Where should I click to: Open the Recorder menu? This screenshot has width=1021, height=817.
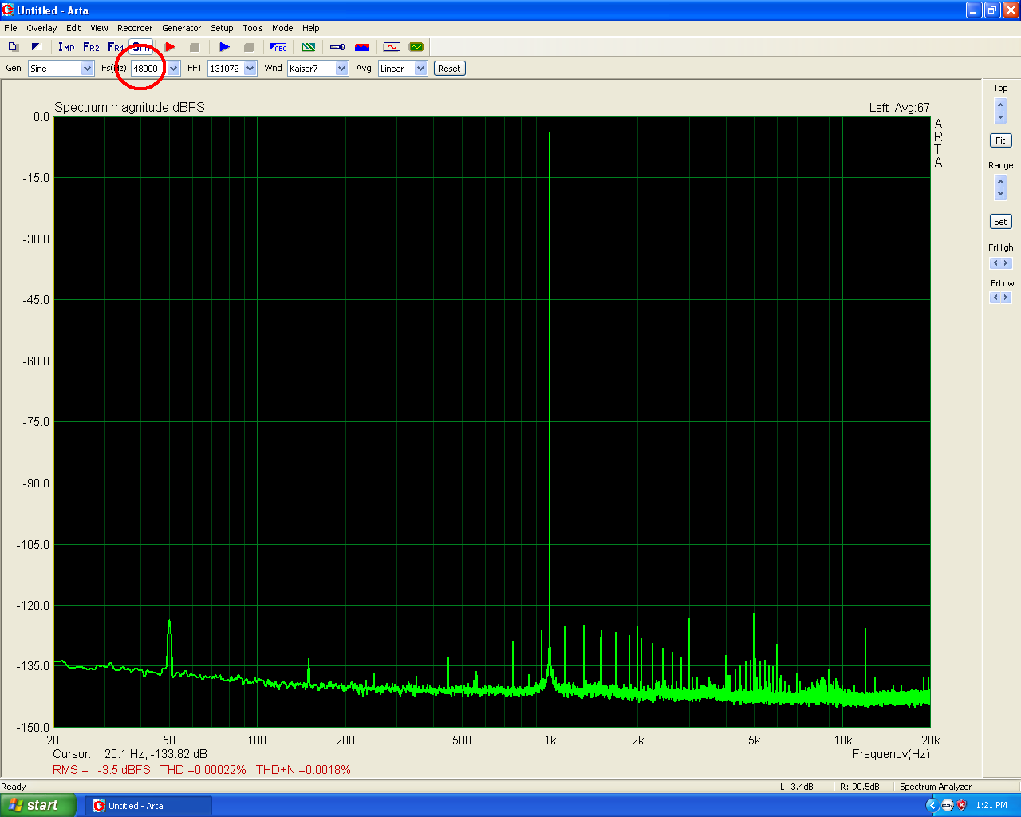coord(135,28)
